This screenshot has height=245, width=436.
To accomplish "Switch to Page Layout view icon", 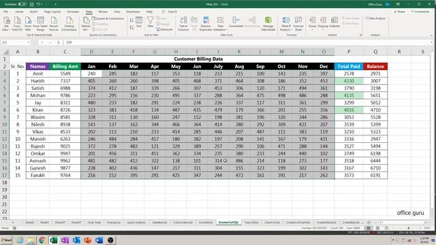I will (377, 228).
